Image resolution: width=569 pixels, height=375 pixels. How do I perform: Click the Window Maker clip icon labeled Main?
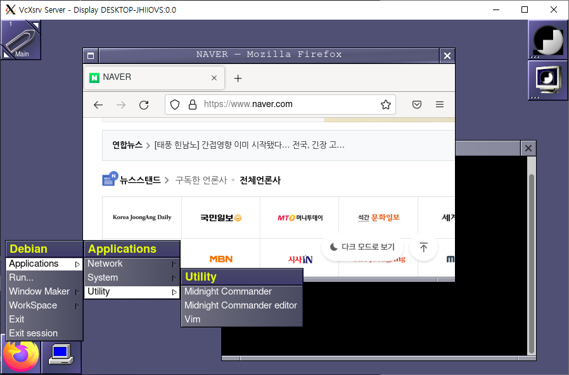click(x=21, y=40)
